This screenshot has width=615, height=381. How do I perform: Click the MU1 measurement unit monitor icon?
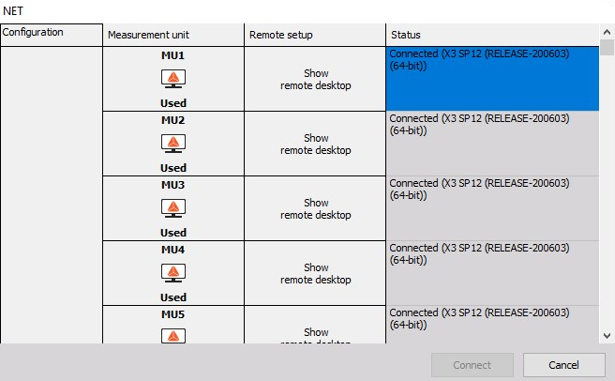173,79
